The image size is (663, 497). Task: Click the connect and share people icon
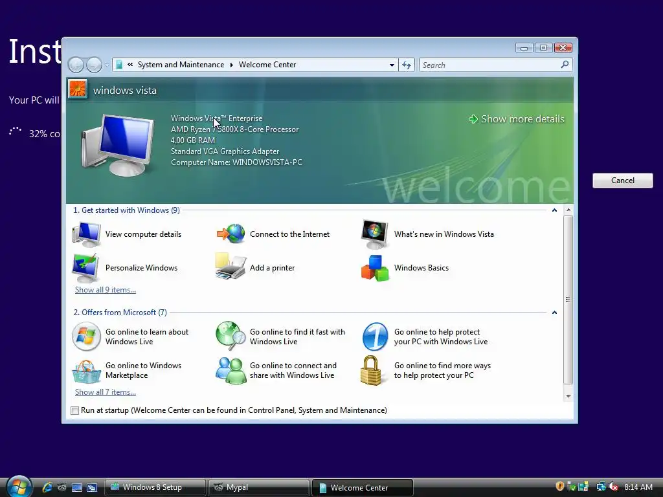230,370
